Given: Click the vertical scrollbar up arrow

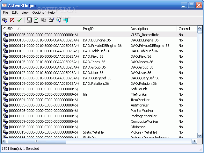Looking at the screenshot, I should (x=200, y=28).
